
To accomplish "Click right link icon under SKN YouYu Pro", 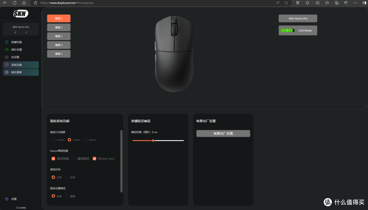I will 26,32.
